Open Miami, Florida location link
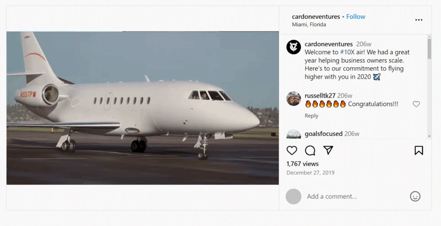The width and height of the screenshot is (441, 226). click(x=309, y=24)
